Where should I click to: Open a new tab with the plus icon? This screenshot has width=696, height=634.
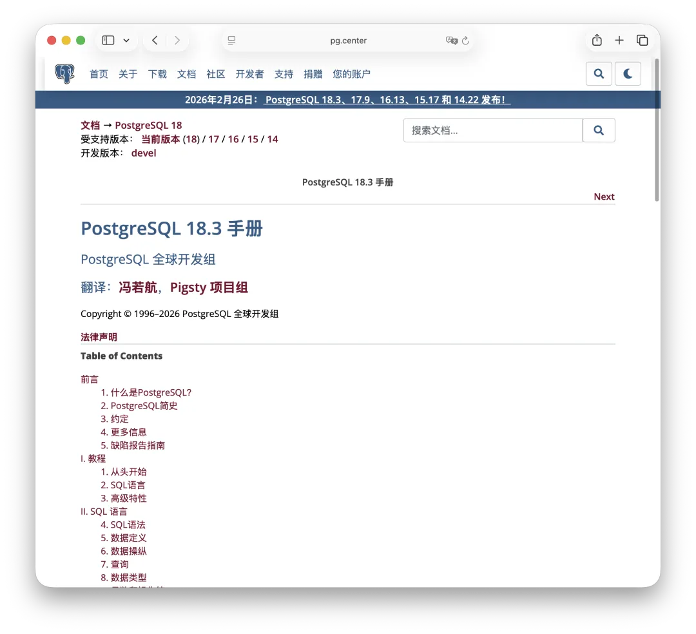pos(619,40)
